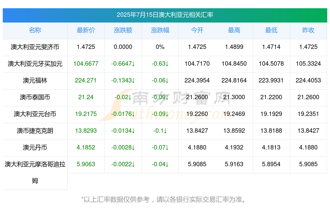Select the 最高 column header
This screenshot has width=330, height=208.
[234, 30]
